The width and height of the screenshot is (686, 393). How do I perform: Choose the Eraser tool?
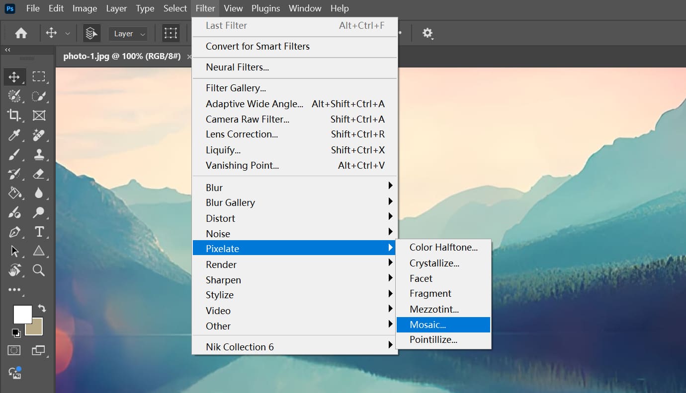[39, 174]
